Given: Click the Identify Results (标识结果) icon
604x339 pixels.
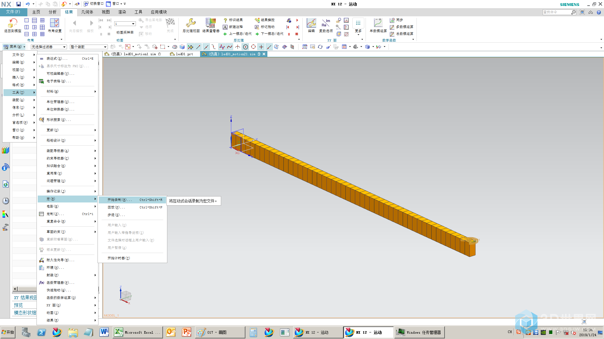Looking at the screenshot, I should point(225,20).
